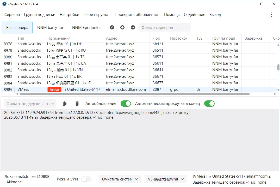Click the Содействие menu item

click(x=195, y=15)
